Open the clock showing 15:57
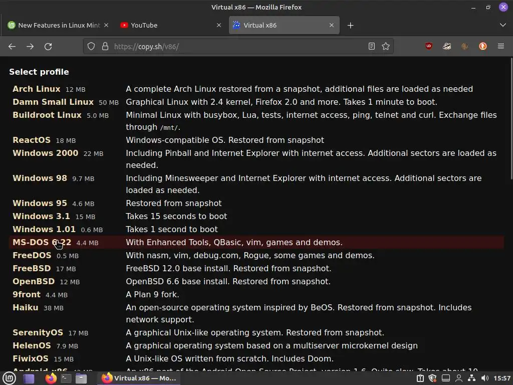The height and width of the screenshot is (385, 513). click(502, 378)
